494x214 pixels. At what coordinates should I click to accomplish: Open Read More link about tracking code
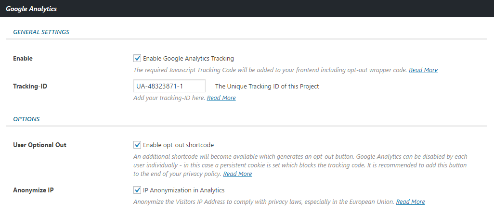click(x=423, y=70)
